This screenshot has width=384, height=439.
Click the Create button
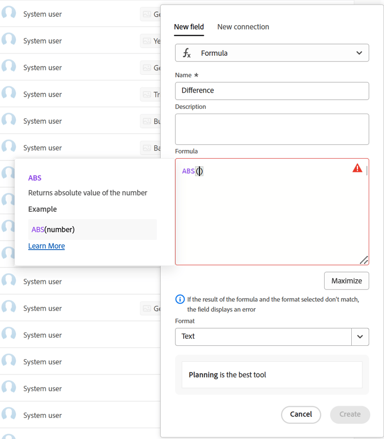[x=350, y=414]
